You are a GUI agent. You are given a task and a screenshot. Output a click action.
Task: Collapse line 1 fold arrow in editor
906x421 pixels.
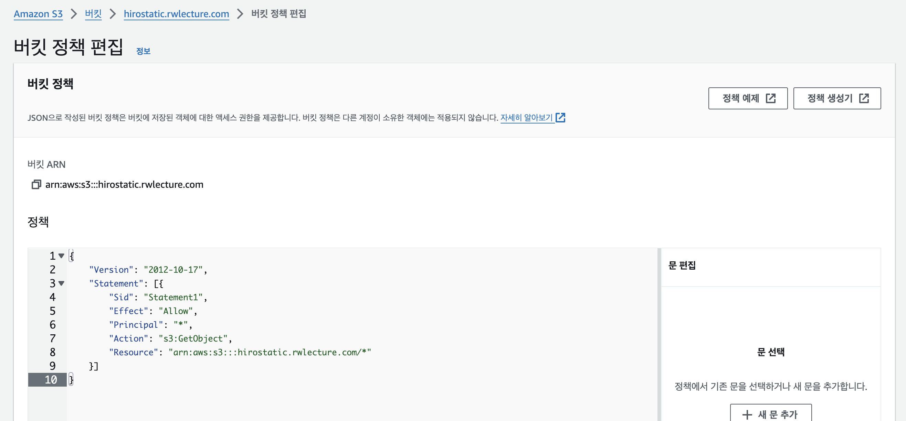coord(62,256)
